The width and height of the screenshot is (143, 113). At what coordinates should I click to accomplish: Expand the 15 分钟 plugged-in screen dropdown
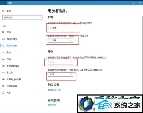coord(61,40)
